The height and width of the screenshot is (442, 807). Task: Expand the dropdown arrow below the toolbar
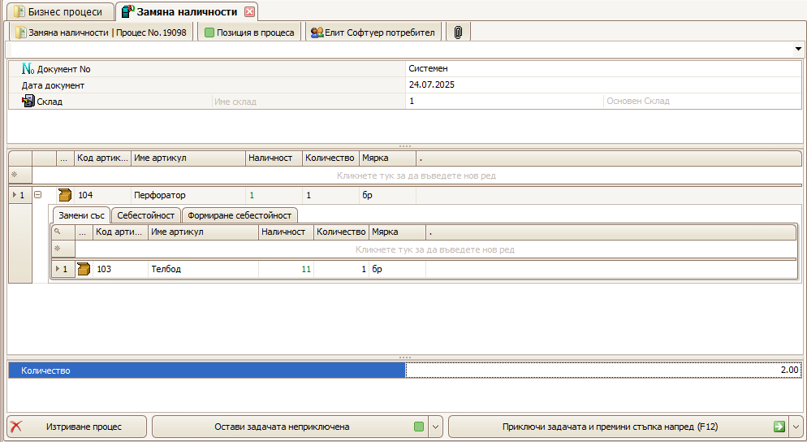pos(798,50)
